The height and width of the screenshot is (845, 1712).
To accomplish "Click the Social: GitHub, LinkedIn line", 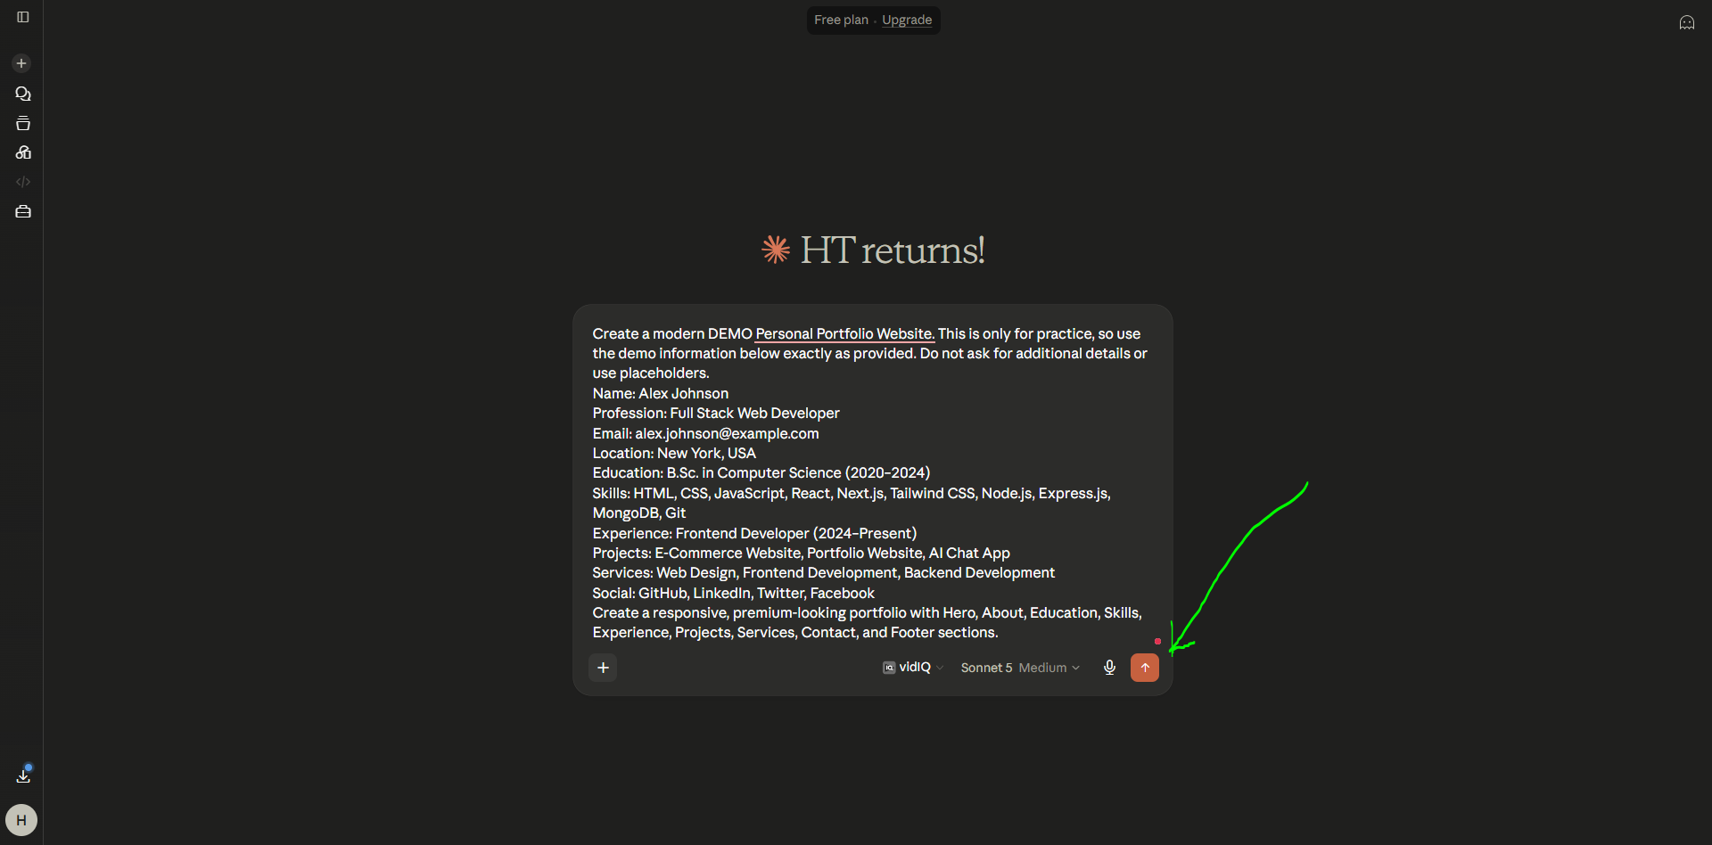I will pyautogui.click(x=733, y=593).
